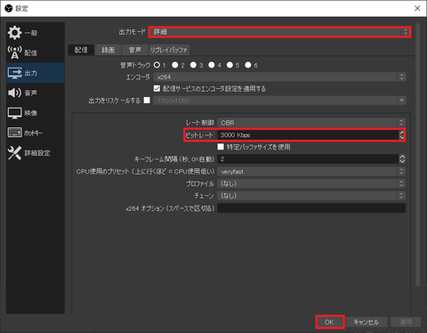Image resolution: width=427 pixels, height=333 pixels.
Task: Open the 出力モード dropdown set to 詳細
Action: pos(279,32)
